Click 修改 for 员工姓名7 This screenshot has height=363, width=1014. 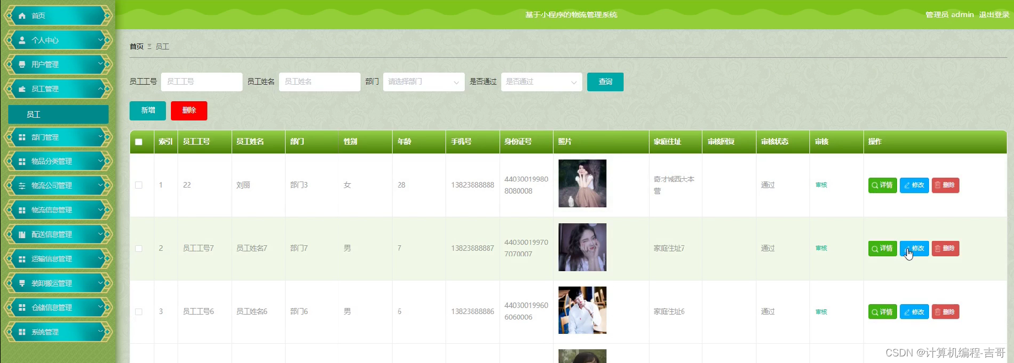coord(914,249)
